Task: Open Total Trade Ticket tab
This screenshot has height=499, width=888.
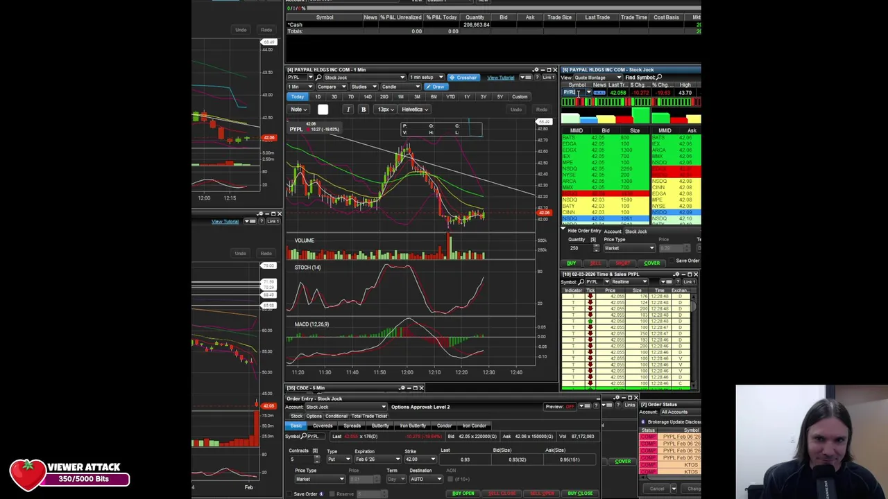Action: (369, 416)
